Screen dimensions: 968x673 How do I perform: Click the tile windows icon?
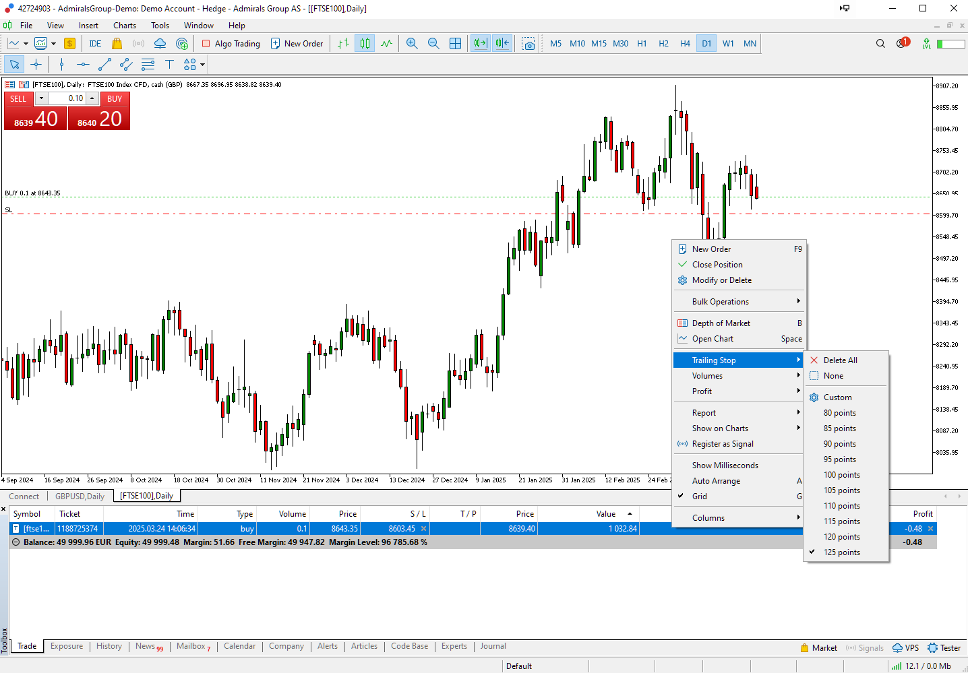point(456,43)
